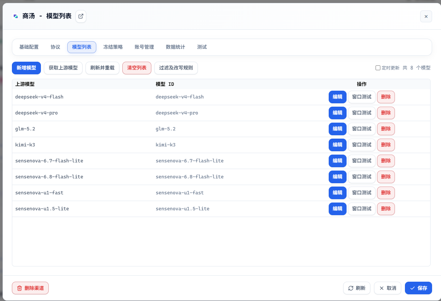Image resolution: width=441 pixels, height=301 pixels.
Task: Edit the deepseek-v4-pro model
Action: (337, 113)
